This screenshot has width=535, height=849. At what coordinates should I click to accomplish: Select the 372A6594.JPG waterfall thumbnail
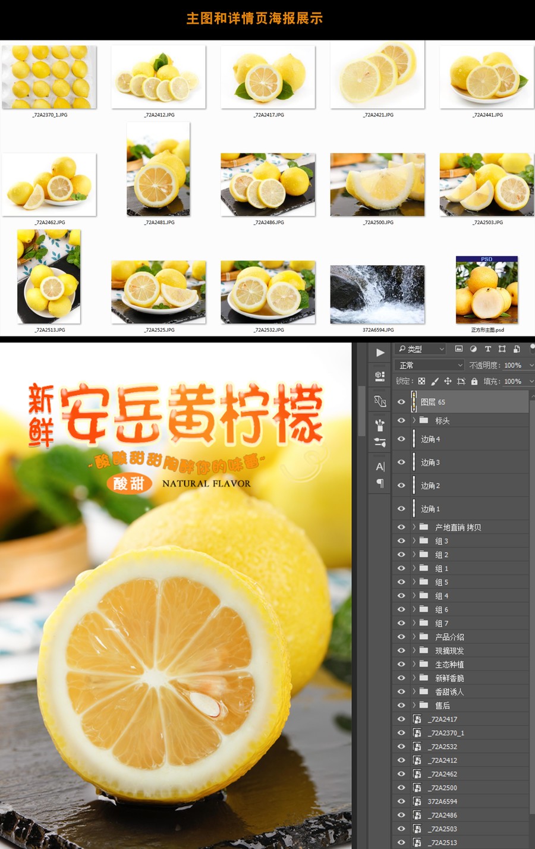coord(377,294)
